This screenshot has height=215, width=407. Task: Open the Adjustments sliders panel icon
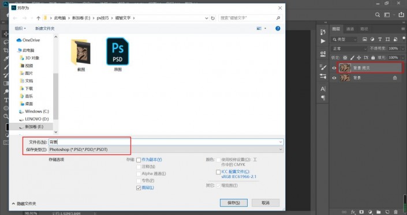click(323, 76)
